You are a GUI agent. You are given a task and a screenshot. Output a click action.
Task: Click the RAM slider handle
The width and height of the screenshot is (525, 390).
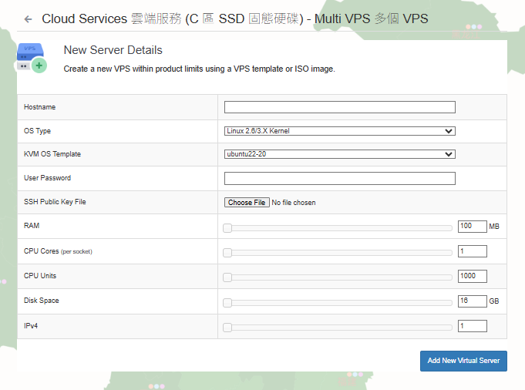227,228
